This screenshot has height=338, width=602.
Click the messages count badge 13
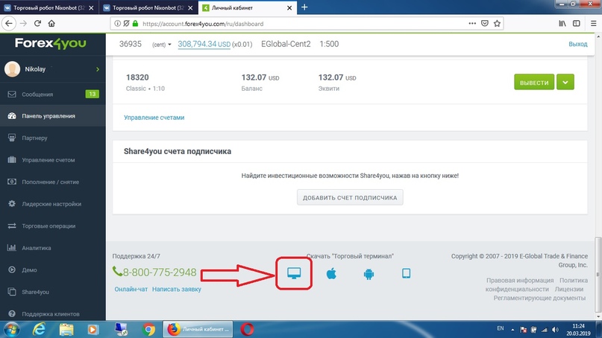tap(93, 94)
